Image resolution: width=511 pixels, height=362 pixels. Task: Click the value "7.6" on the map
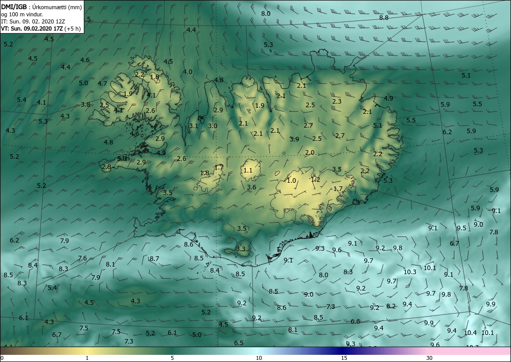(x=82, y=258)
